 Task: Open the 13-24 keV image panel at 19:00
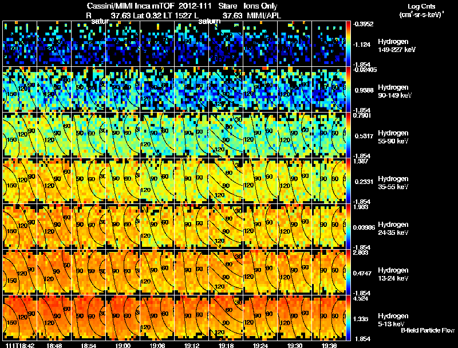click(x=123, y=273)
